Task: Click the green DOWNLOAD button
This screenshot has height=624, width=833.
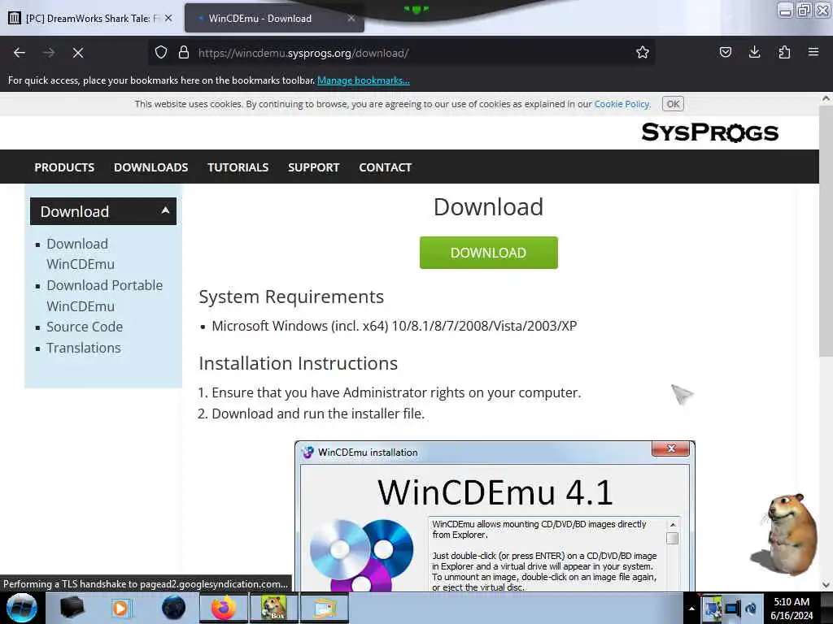Action: click(488, 253)
